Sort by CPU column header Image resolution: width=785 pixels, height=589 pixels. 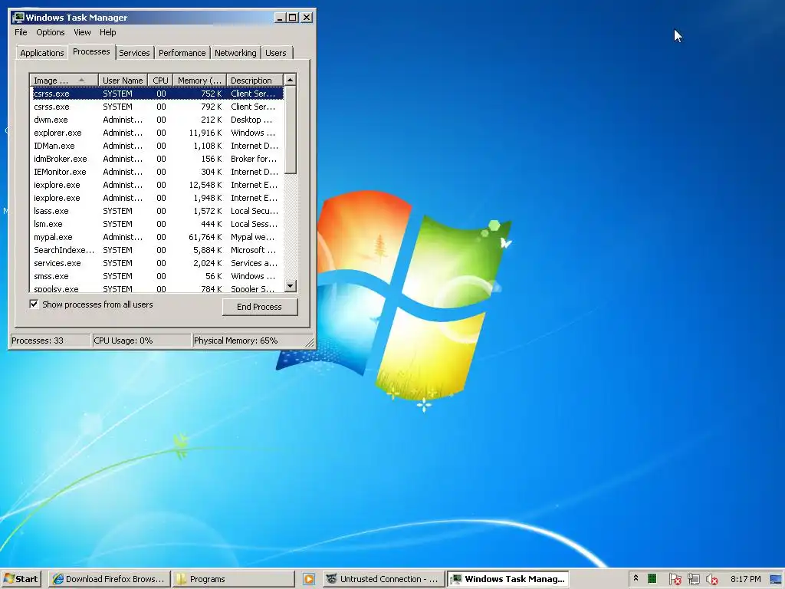pyautogui.click(x=160, y=80)
